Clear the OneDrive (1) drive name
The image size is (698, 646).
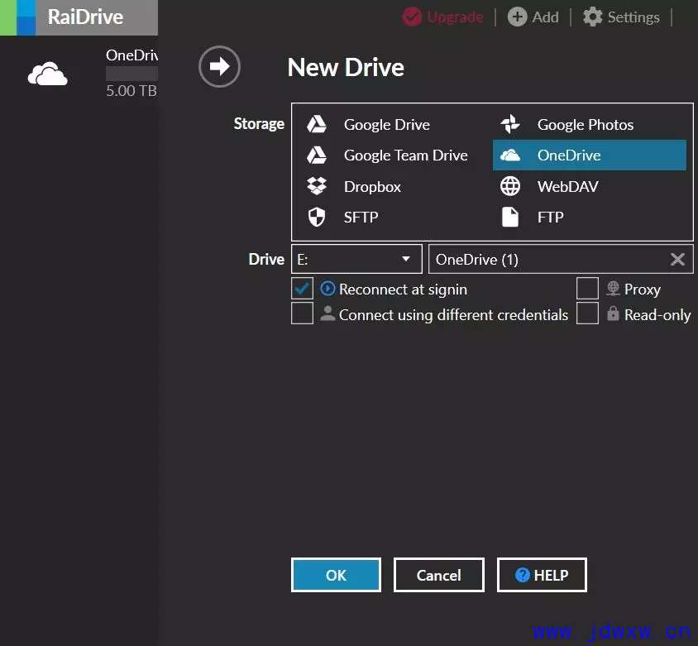[x=677, y=259]
